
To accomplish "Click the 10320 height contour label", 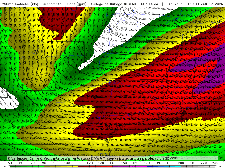I will click(x=99, y=89).
